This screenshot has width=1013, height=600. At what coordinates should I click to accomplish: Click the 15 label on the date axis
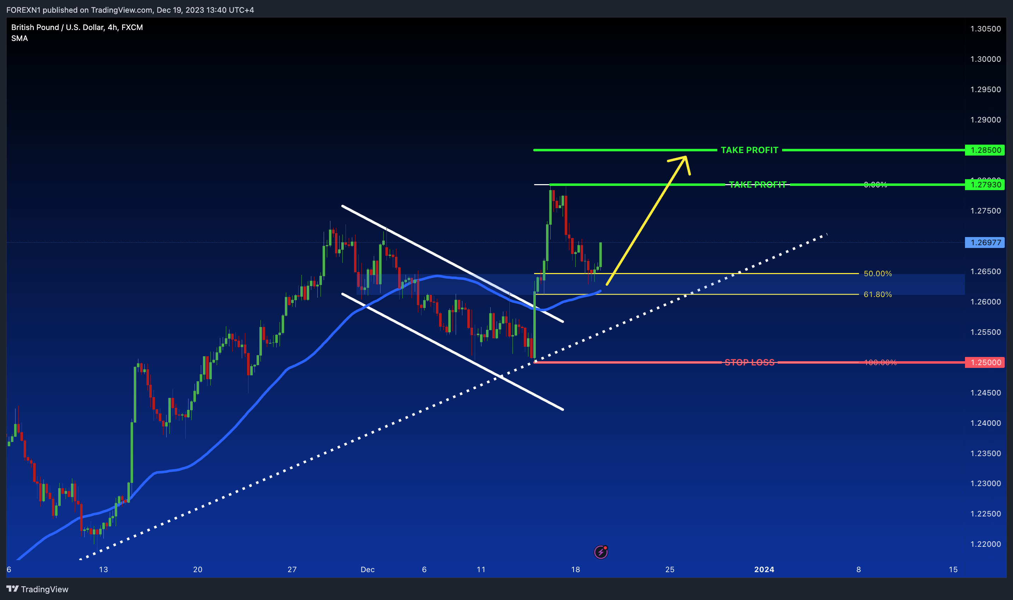[953, 569]
